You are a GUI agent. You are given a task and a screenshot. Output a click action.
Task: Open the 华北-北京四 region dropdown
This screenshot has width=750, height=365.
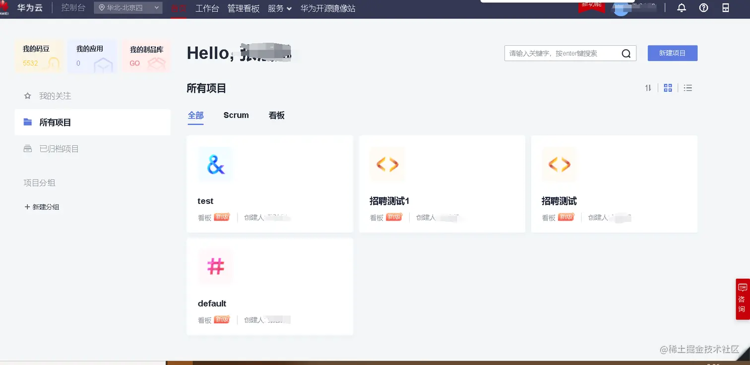pos(128,8)
